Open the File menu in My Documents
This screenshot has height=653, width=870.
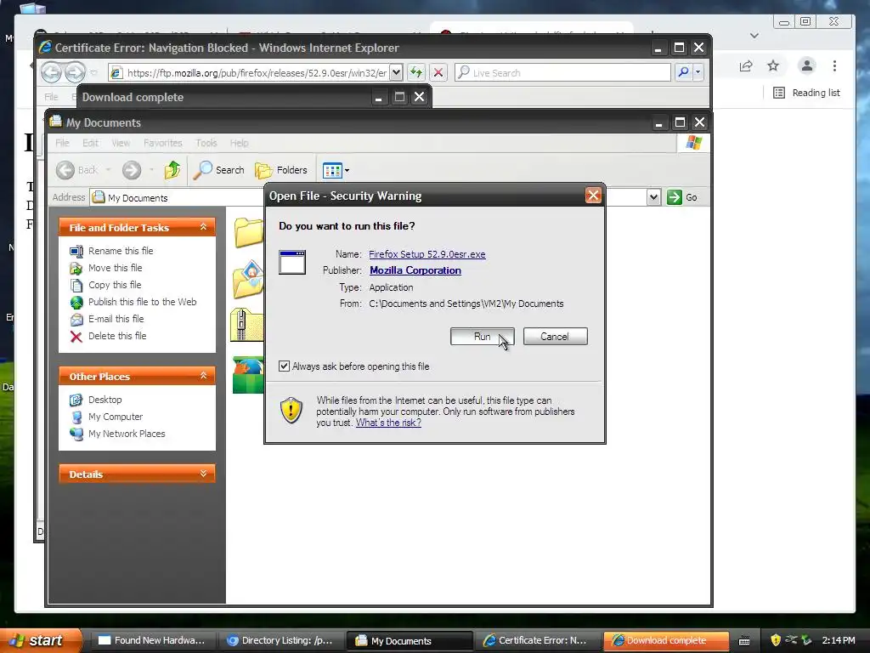pyautogui.click(x=62, y=143)
